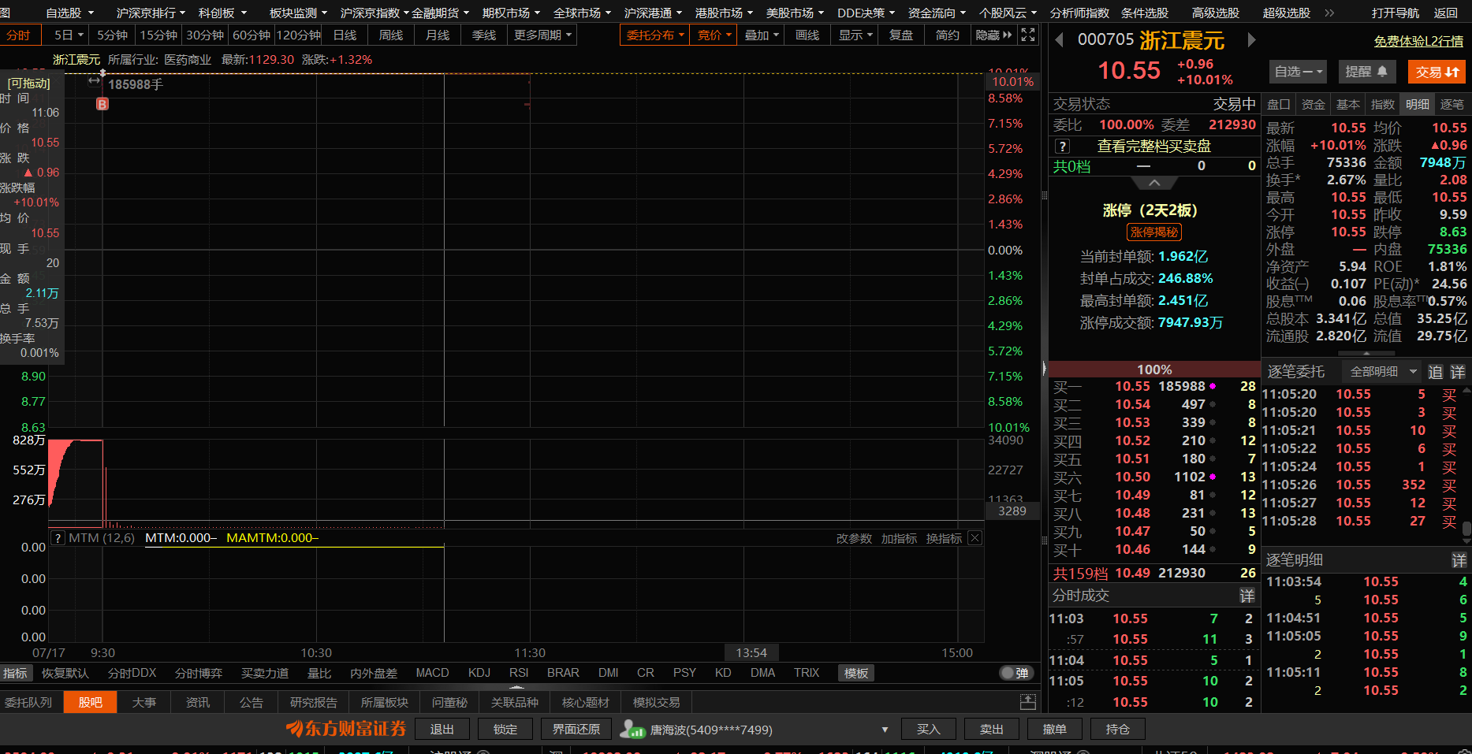
Task: Click the purple dot on 买六 row
Action: click(x=1213, y=477)
